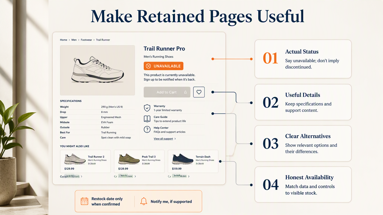Screen dimensions: 383x215
Task: Go to Home in the breadcrumb
Action: 63,40
